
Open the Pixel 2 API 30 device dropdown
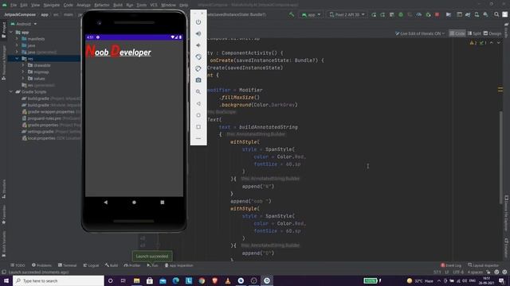(x=347, y=14)
